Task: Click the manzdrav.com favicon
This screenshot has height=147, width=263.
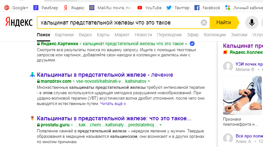Action: coord(32,74)
